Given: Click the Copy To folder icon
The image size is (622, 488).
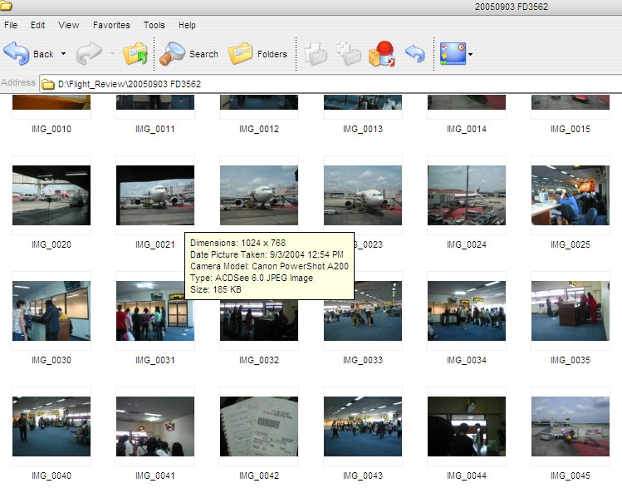Looking at the screenshot, I should [x=349, y=53].
